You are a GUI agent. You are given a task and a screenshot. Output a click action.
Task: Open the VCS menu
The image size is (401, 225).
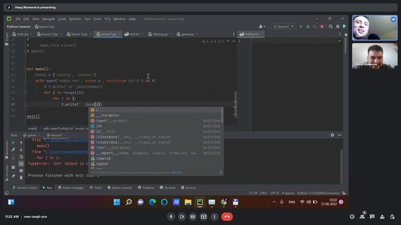click(107, 19)
